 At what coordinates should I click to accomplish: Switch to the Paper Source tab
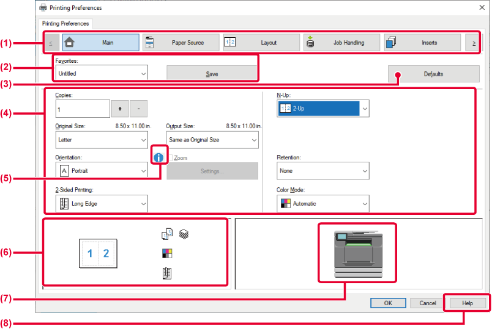(x=181, y=43)
